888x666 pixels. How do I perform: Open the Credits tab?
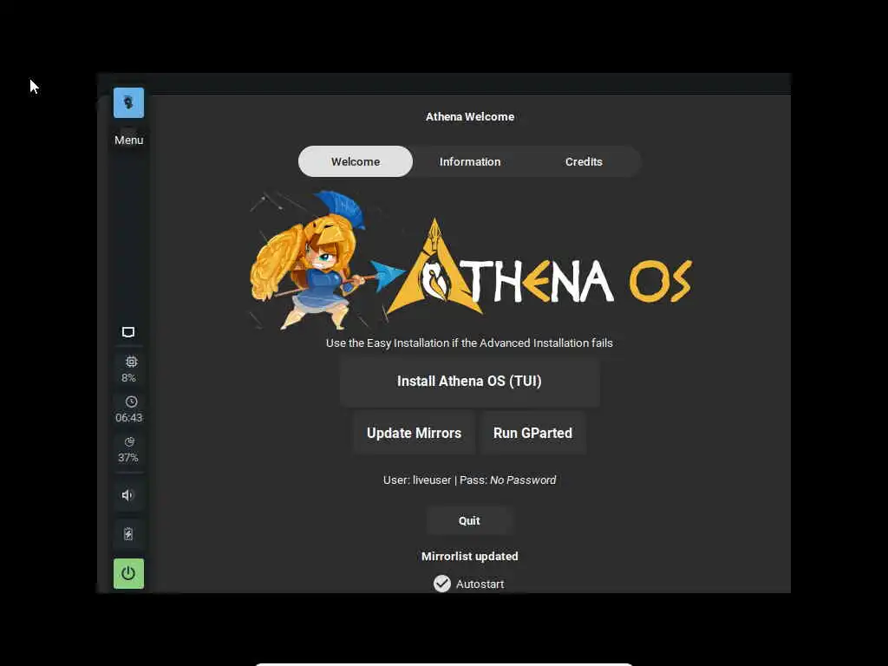tap(584, 161)
